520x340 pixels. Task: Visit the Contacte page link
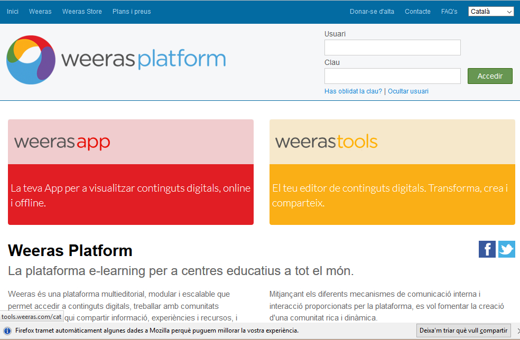pyautogui.click(x=417, y=12)
